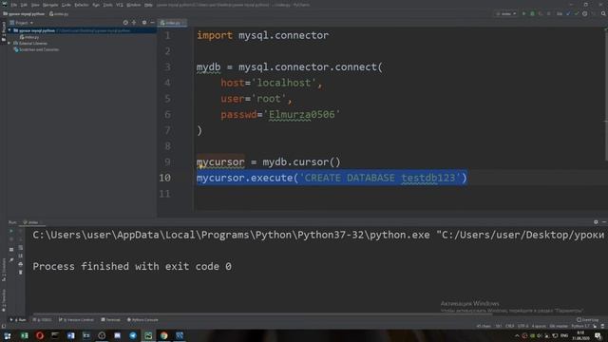This screenshot has width=608, height=342.
Task: Click index.py breadcrumb in navigation bar
Action: click(x=59, y=14)
